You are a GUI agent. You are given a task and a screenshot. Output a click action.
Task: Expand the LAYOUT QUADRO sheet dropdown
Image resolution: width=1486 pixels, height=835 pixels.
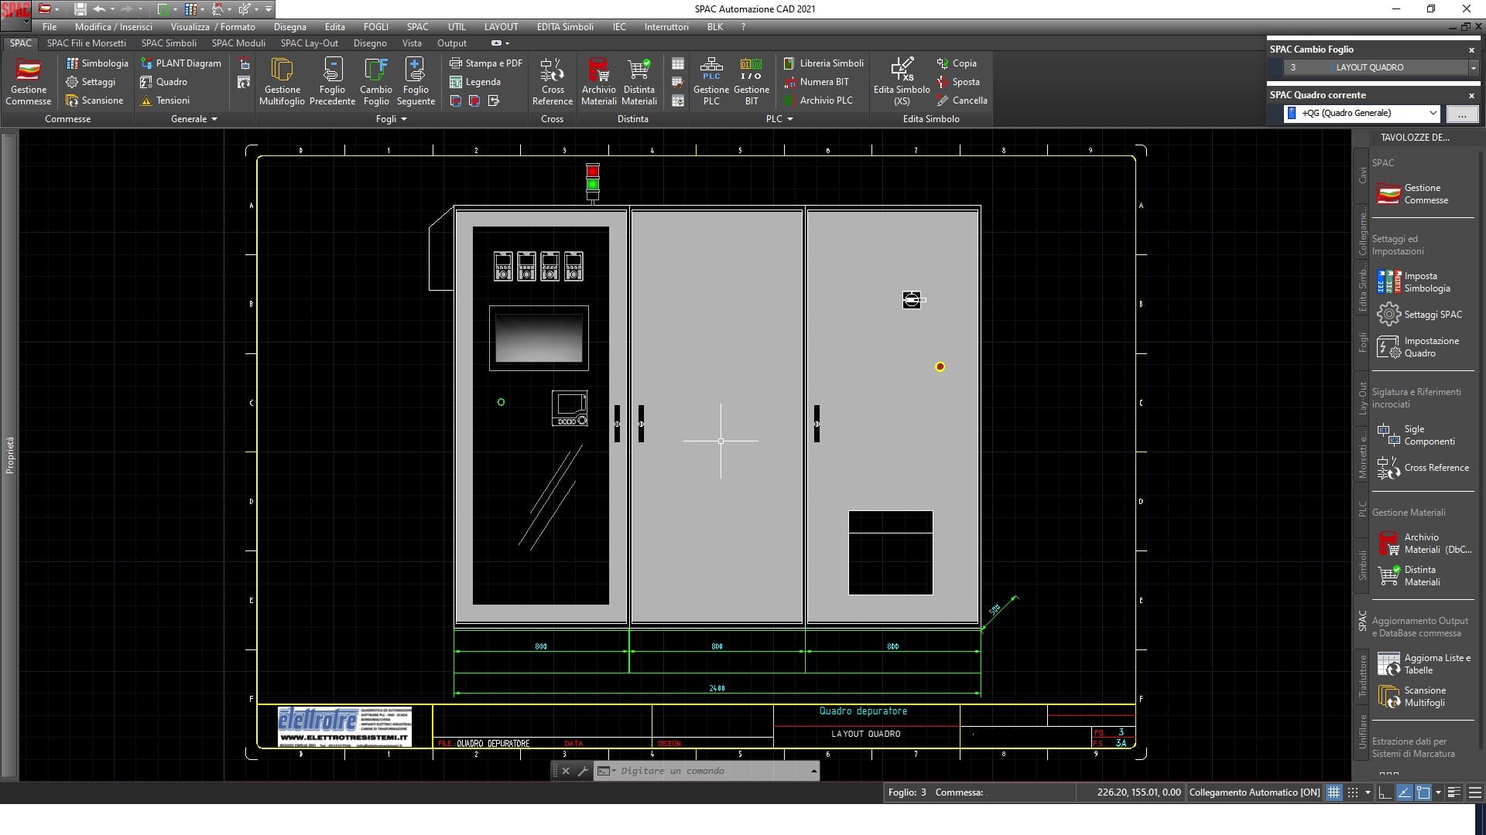point(1473,68)
